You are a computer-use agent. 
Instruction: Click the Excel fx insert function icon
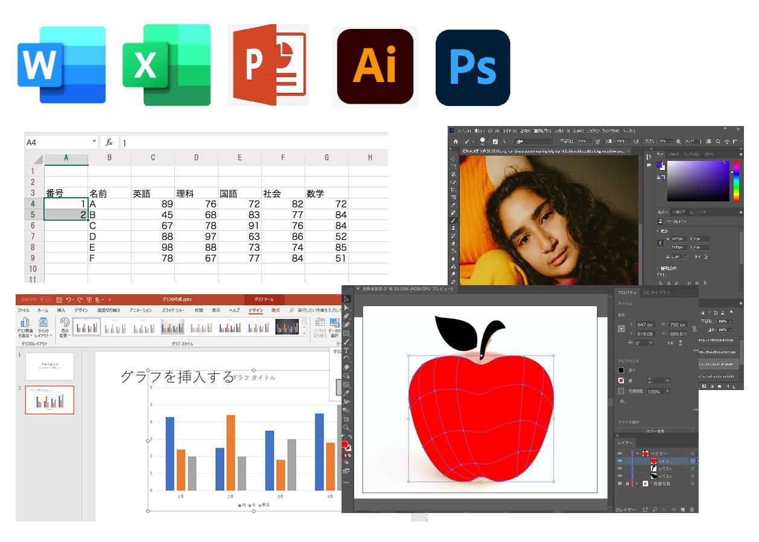[x=109, y=142]
